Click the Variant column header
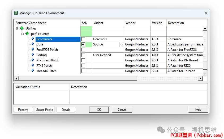 pos(108,23)
